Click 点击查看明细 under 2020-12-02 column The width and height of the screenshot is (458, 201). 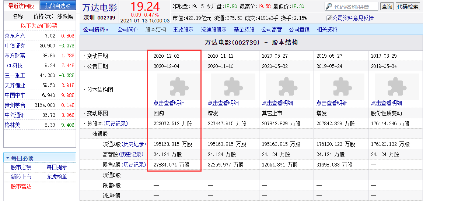(x=169, y=103)
